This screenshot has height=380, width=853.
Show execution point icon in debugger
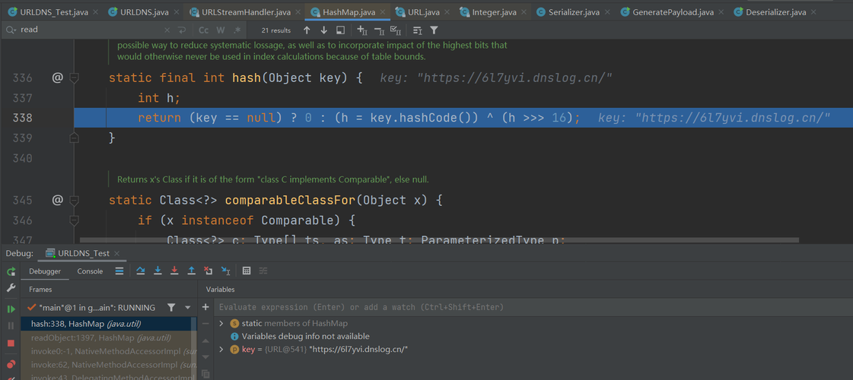point(119,271)
